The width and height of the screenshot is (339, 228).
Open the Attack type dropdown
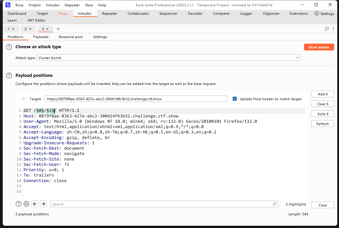(x=168, y=58)
